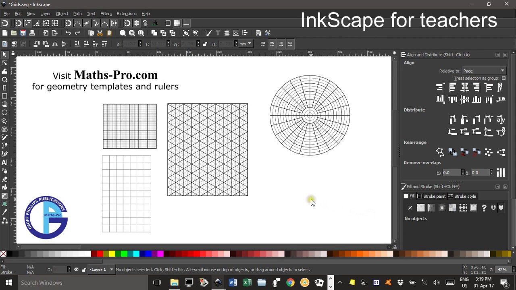516x290 pixels.
Task: Toggle Layer 1 visibility eye
Action: tap(76, 269)
